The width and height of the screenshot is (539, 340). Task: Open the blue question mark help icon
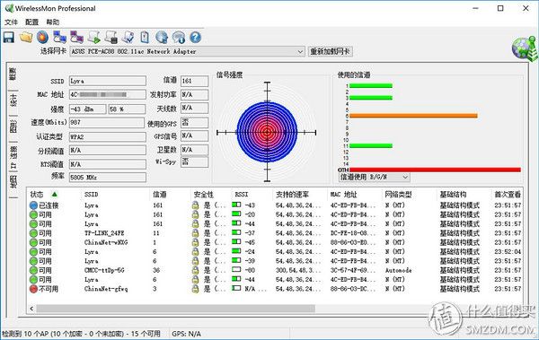coord(195,37)
